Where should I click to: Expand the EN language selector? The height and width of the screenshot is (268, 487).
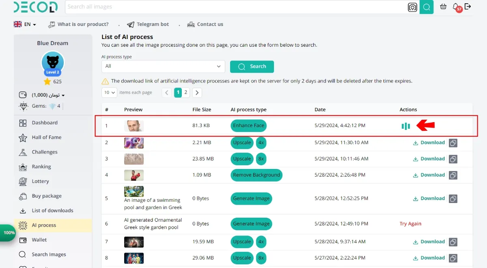[25, 24]
